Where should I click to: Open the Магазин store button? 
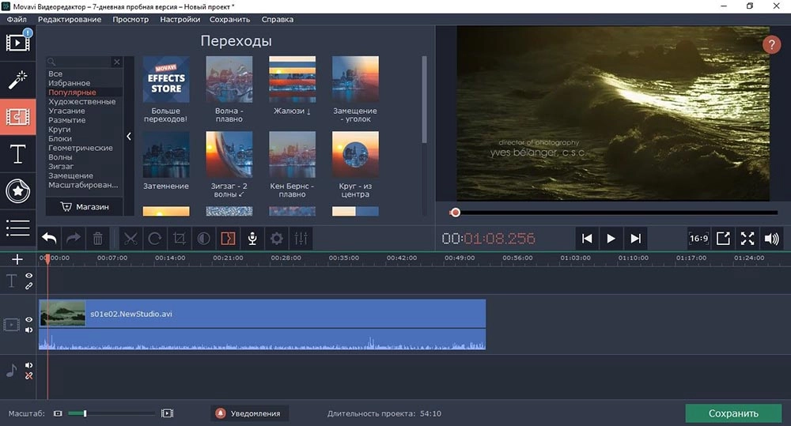click(x=85, y=207)
